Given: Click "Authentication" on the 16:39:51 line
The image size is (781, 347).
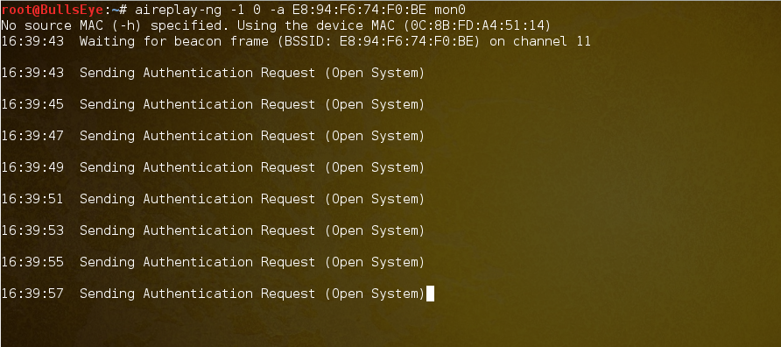Looking at the screenshot, I should (x=197, y=199).
